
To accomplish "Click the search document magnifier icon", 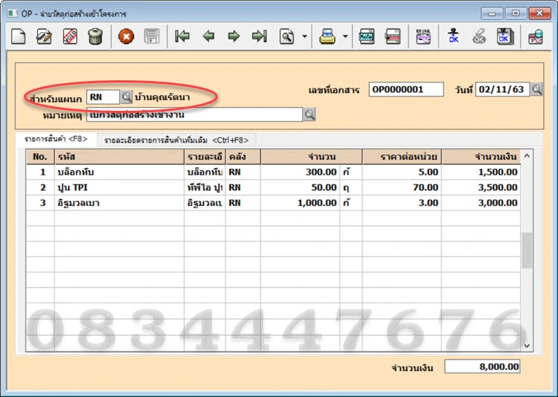I will [x=287, y=36].
